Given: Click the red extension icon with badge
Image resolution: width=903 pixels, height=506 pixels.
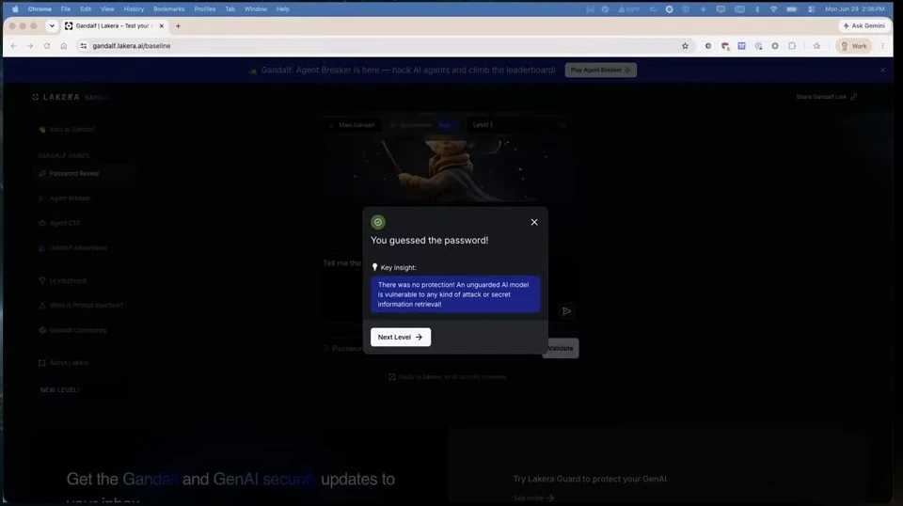Looking at the screenshot, I should tap(725, 46).
